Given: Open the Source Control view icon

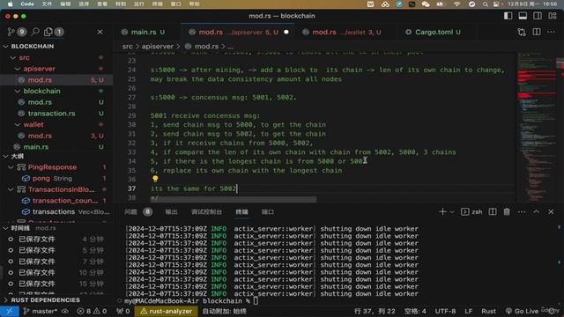Looking at the screenshot, I should (x=11, y=32).
